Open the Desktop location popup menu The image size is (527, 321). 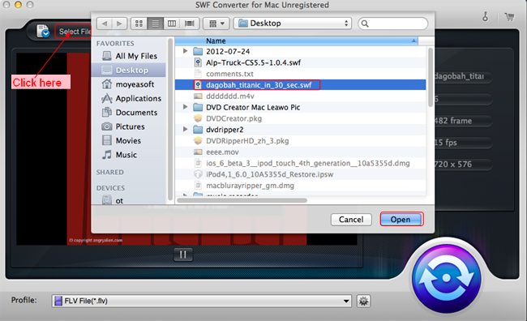click(x=293, y=24)
